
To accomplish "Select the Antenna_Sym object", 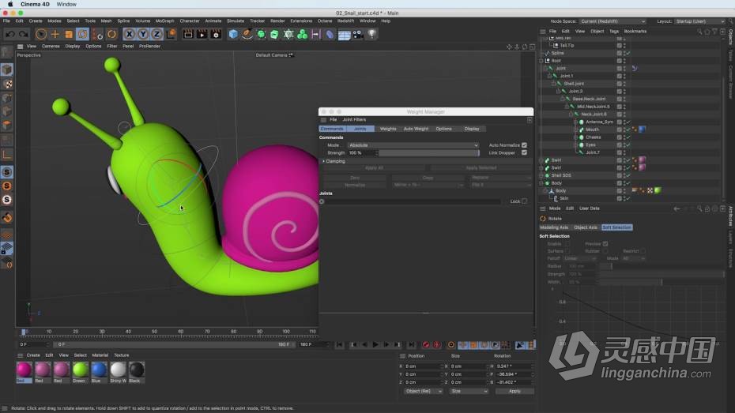I will [599, 122].
